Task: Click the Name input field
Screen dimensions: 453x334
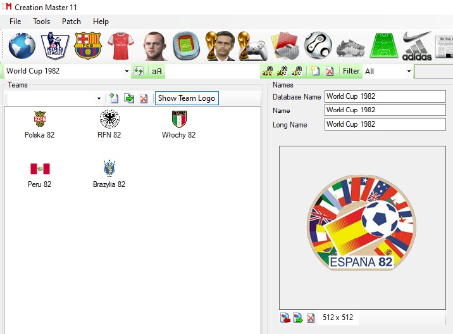Action: (x=385, y=110)
